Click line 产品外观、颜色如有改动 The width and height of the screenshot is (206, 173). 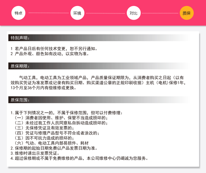[x=50, y=54]
